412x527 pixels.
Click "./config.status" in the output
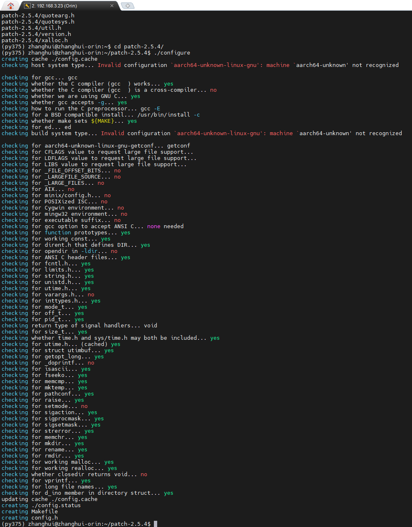pyautogui.click(x=56, y=505)
